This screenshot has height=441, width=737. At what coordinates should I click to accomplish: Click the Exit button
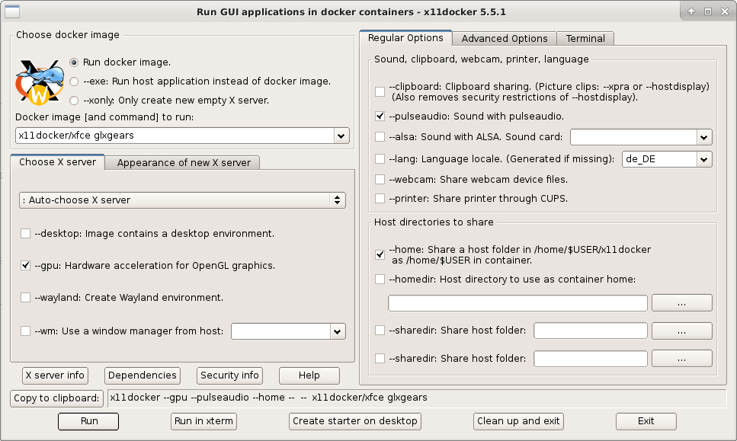(646, 421)
